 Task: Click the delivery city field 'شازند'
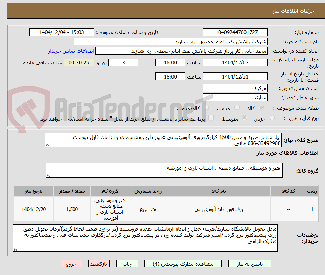pyautogui.click(x=235, y=98)
